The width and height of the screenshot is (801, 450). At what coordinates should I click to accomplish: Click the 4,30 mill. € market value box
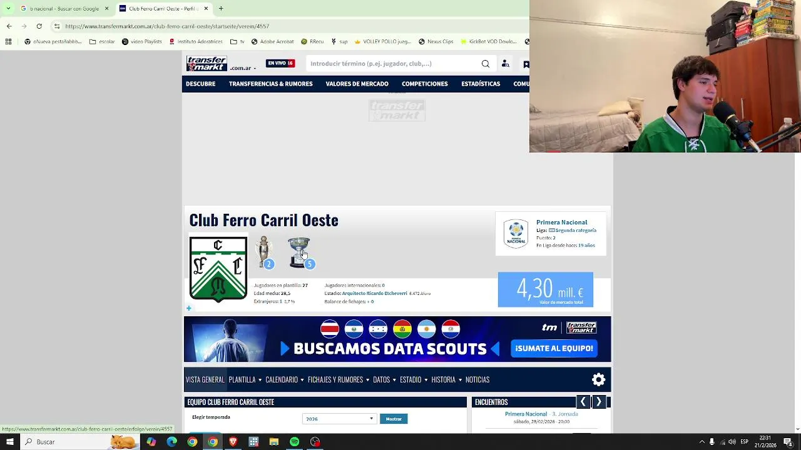545,289
